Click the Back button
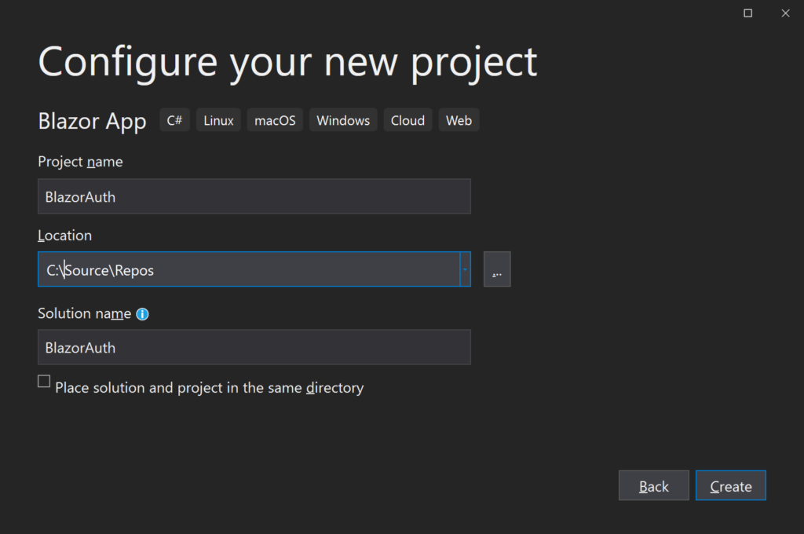 [x=653, y=485]
